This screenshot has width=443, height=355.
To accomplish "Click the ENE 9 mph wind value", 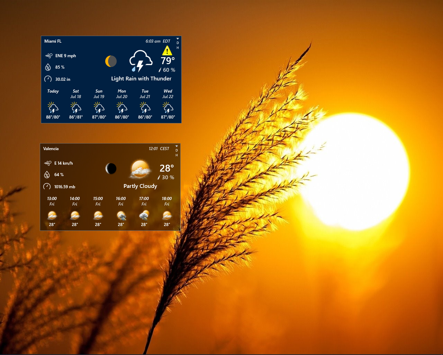I will pos(66,56).
